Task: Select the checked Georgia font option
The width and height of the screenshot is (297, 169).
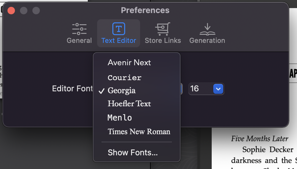Action: [x=121, y=91]
